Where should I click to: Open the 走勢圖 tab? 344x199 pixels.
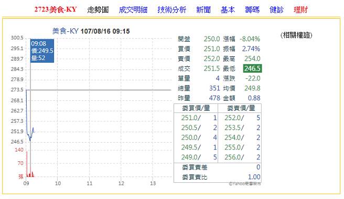click(x=98, y=9)
